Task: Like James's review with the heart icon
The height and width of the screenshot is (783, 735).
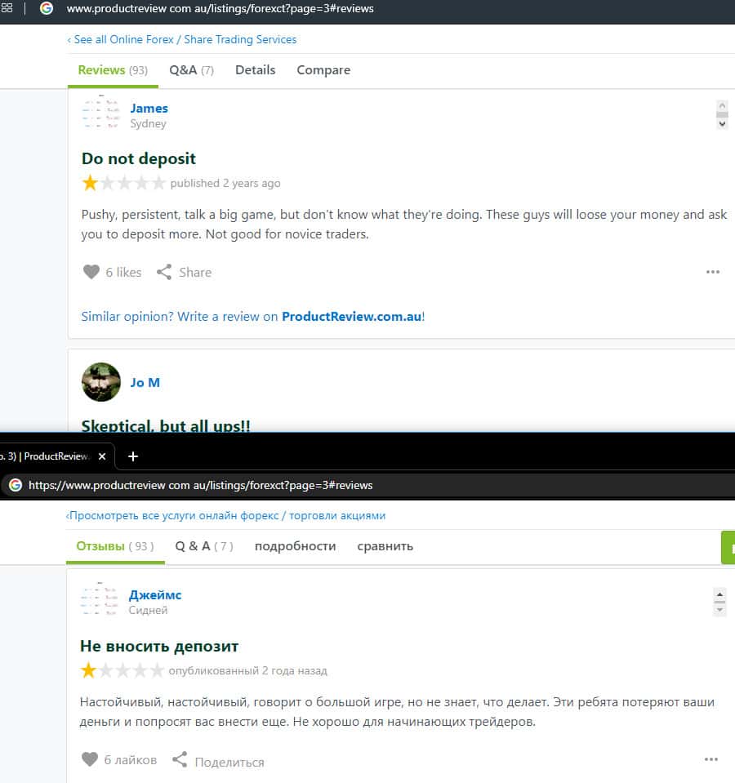Action: pyautogui.click(x=91, y=272)
